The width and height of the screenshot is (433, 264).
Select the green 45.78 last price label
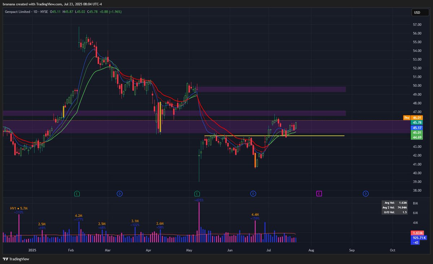pyautogui.click(x=417, y=123)
